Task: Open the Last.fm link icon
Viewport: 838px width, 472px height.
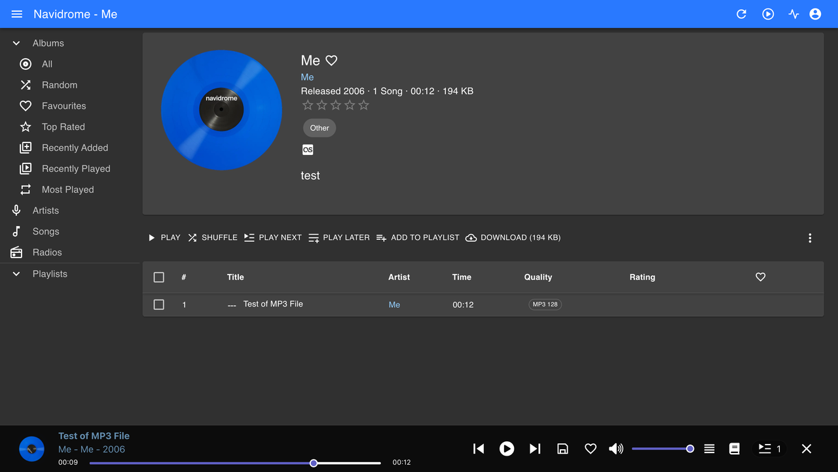Action: pos(308,150)
